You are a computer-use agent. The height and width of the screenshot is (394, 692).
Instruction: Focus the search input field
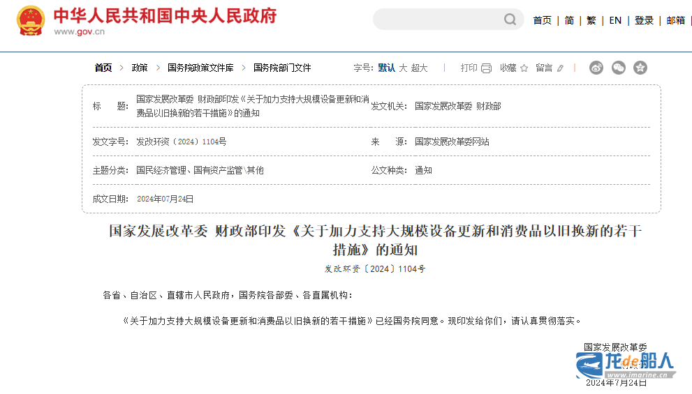point(436,20)
